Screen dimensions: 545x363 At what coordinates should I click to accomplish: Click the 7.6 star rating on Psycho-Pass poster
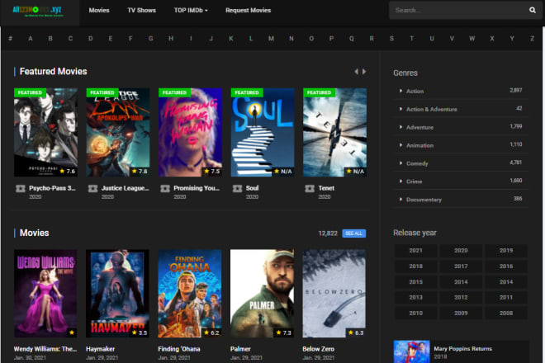click(x=68, y=171)
